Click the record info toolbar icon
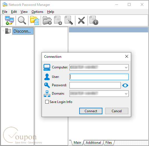 coord(94,20)
